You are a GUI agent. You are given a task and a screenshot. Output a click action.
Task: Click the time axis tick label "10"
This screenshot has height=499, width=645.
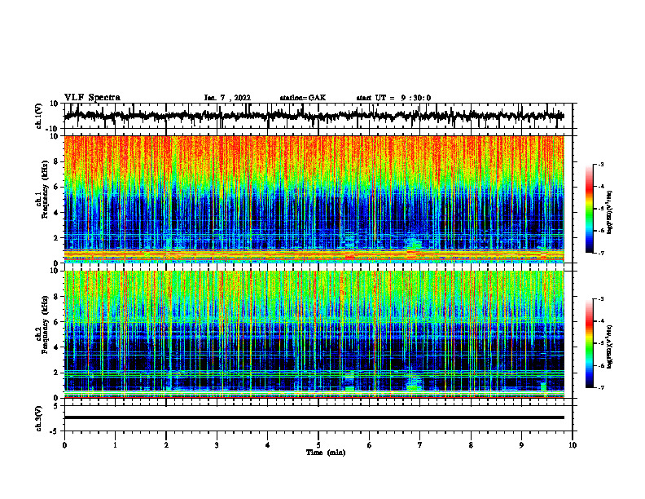tap(573, 445)
